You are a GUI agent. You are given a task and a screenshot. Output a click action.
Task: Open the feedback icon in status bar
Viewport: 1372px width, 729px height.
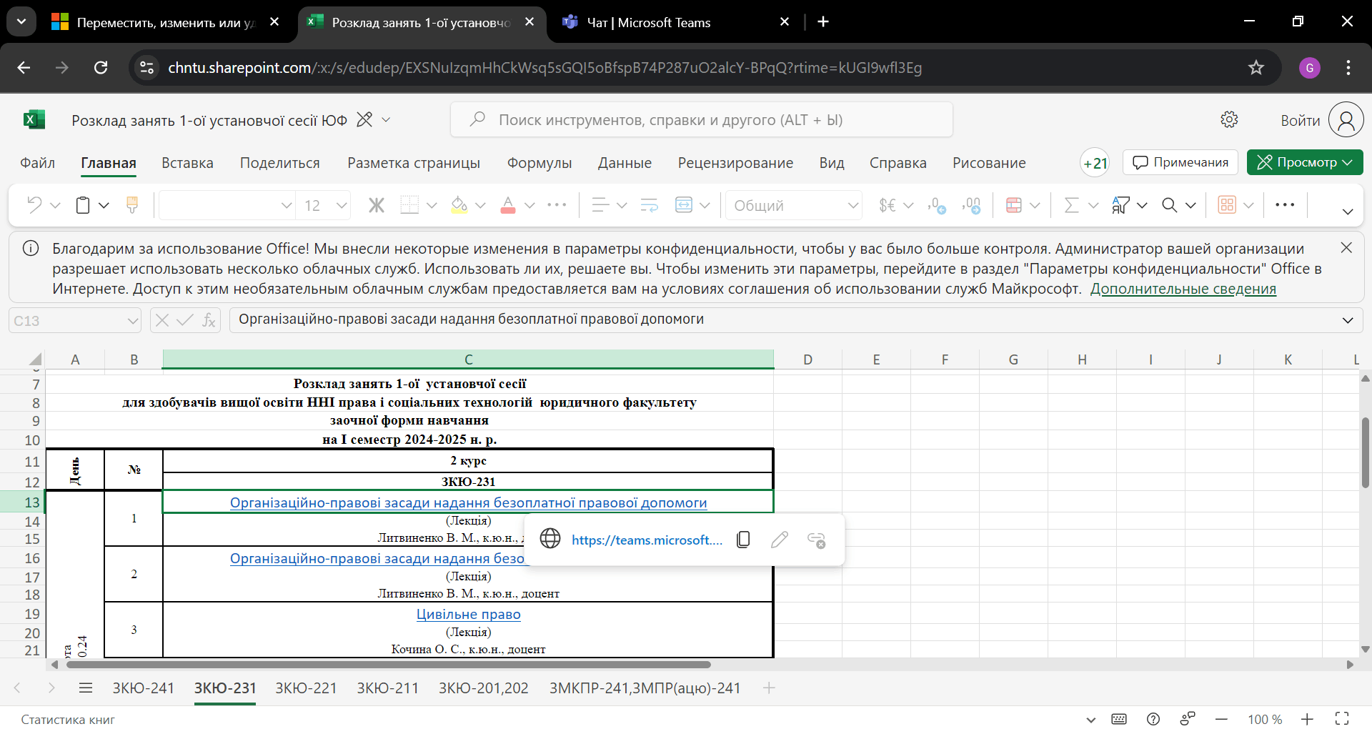click(x=1188, y=719)
